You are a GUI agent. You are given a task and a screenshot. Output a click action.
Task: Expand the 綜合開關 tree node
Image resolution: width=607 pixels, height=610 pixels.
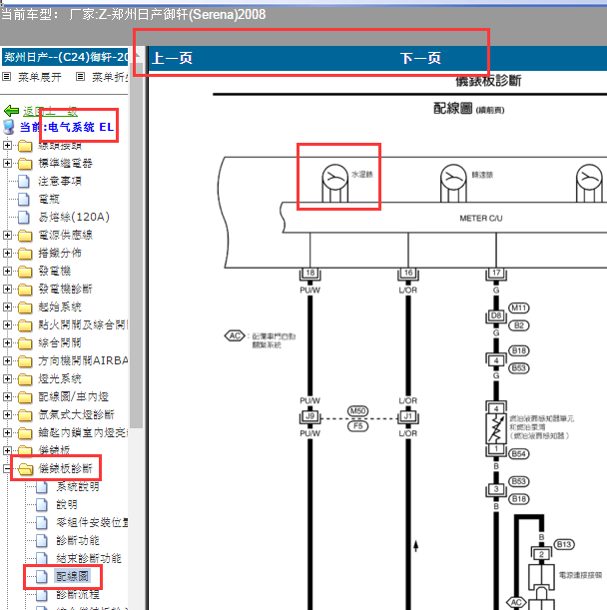7,342
